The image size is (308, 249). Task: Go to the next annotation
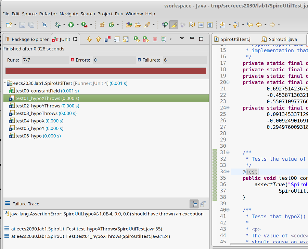click(222, 25)
